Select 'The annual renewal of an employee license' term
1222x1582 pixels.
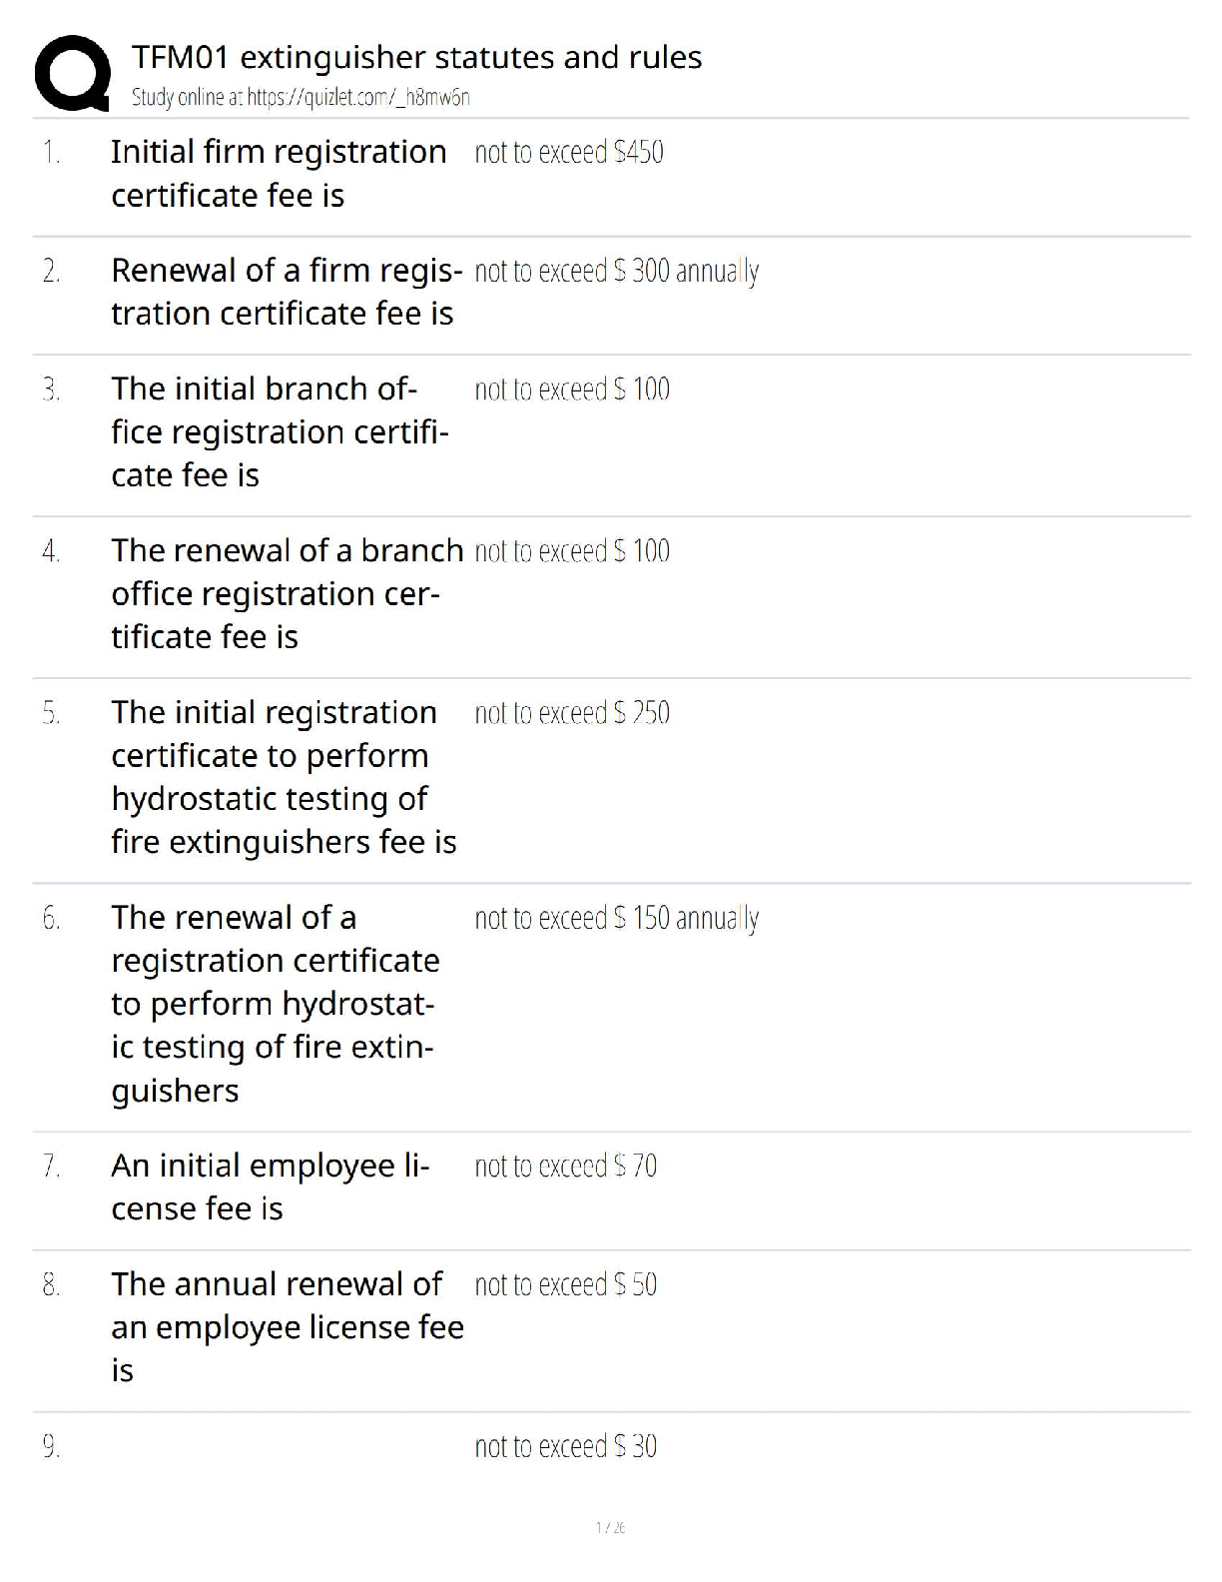pyautogui.click(x=287, y=1326)
